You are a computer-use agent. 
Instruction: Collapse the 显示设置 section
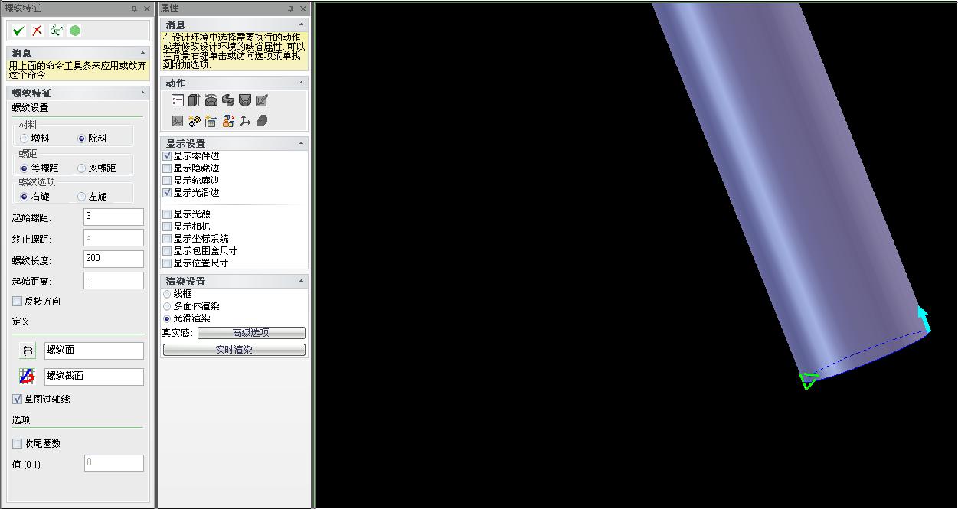(301, 144)
